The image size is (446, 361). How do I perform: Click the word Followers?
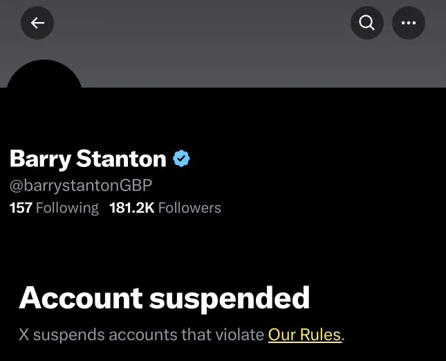(x=189, y=208)
